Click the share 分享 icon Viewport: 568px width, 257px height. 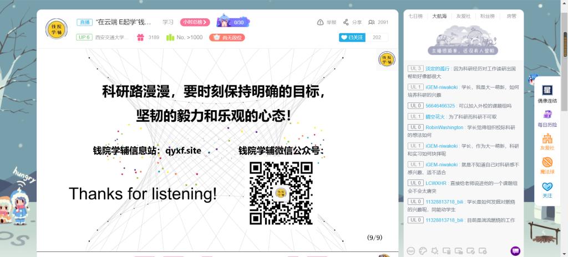point(346,22)
